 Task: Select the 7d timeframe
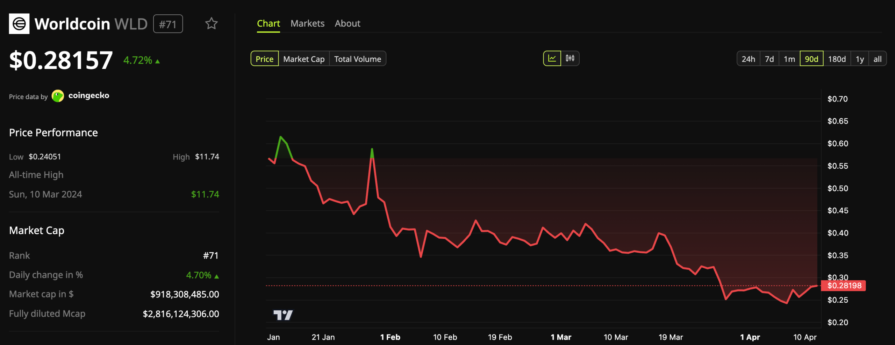pyautogui.click(x=770, y=59)
